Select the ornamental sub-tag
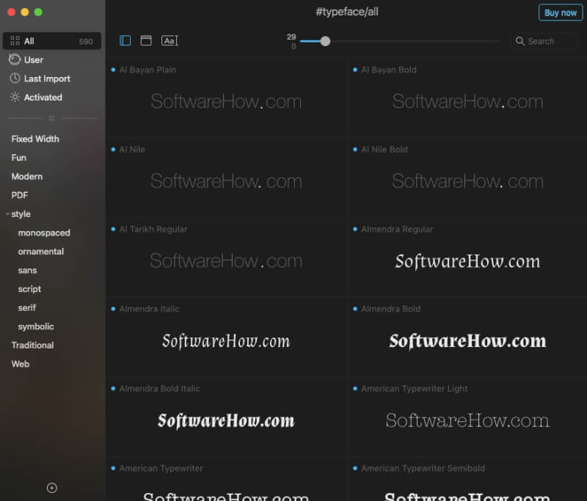587x501 pixels. click(x=41, y=252)
